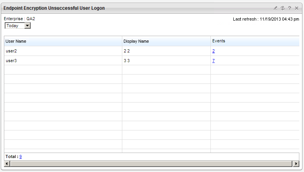Click the display name cell "2 2"
The width and height of the screenshot is (304, 172).
pyautogui.click(x=126, y=51)
